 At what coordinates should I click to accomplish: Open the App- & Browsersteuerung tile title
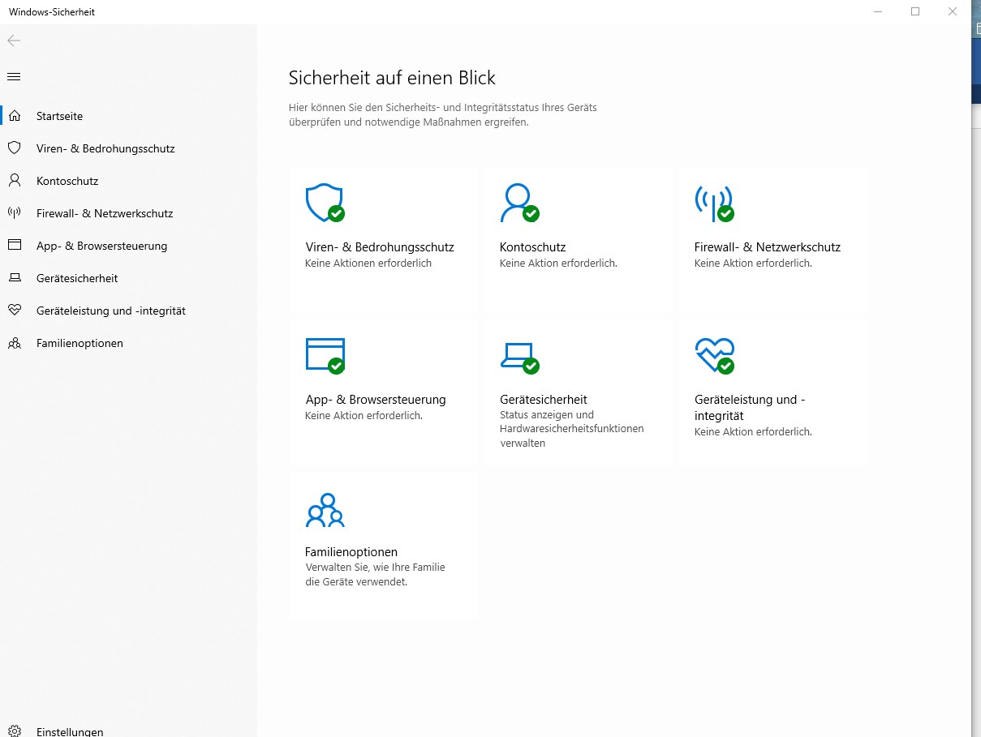(376, 400)
